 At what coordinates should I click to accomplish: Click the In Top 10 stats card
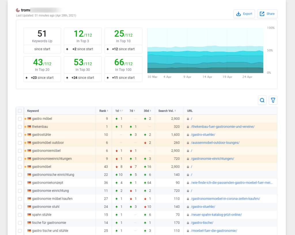(123, 40)
